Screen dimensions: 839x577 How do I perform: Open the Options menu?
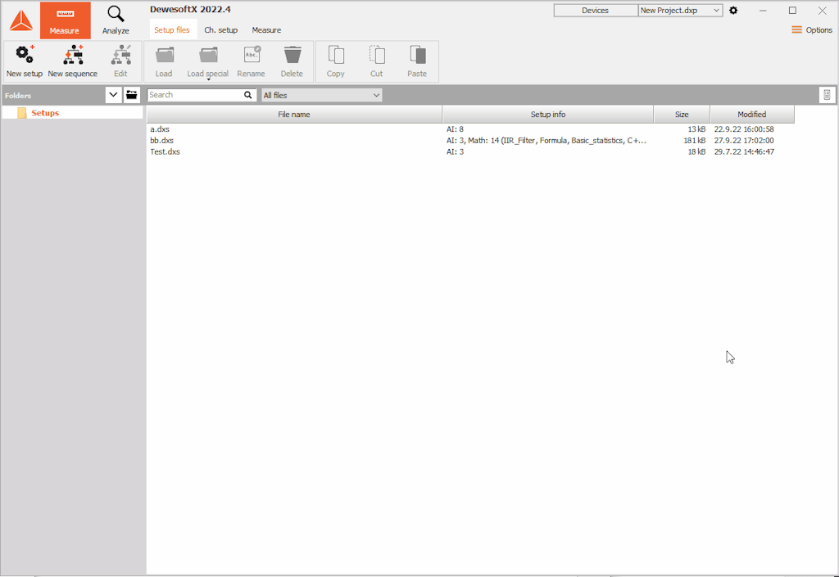point(812,30)
